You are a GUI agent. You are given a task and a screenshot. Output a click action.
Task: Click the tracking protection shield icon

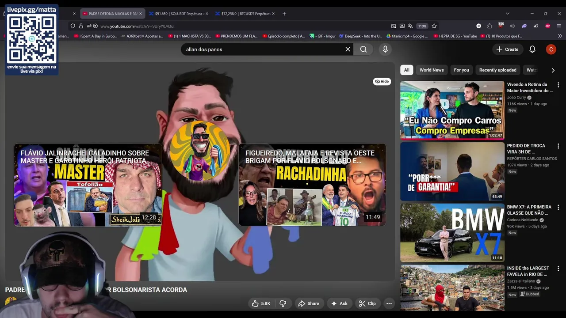[73, 26]
